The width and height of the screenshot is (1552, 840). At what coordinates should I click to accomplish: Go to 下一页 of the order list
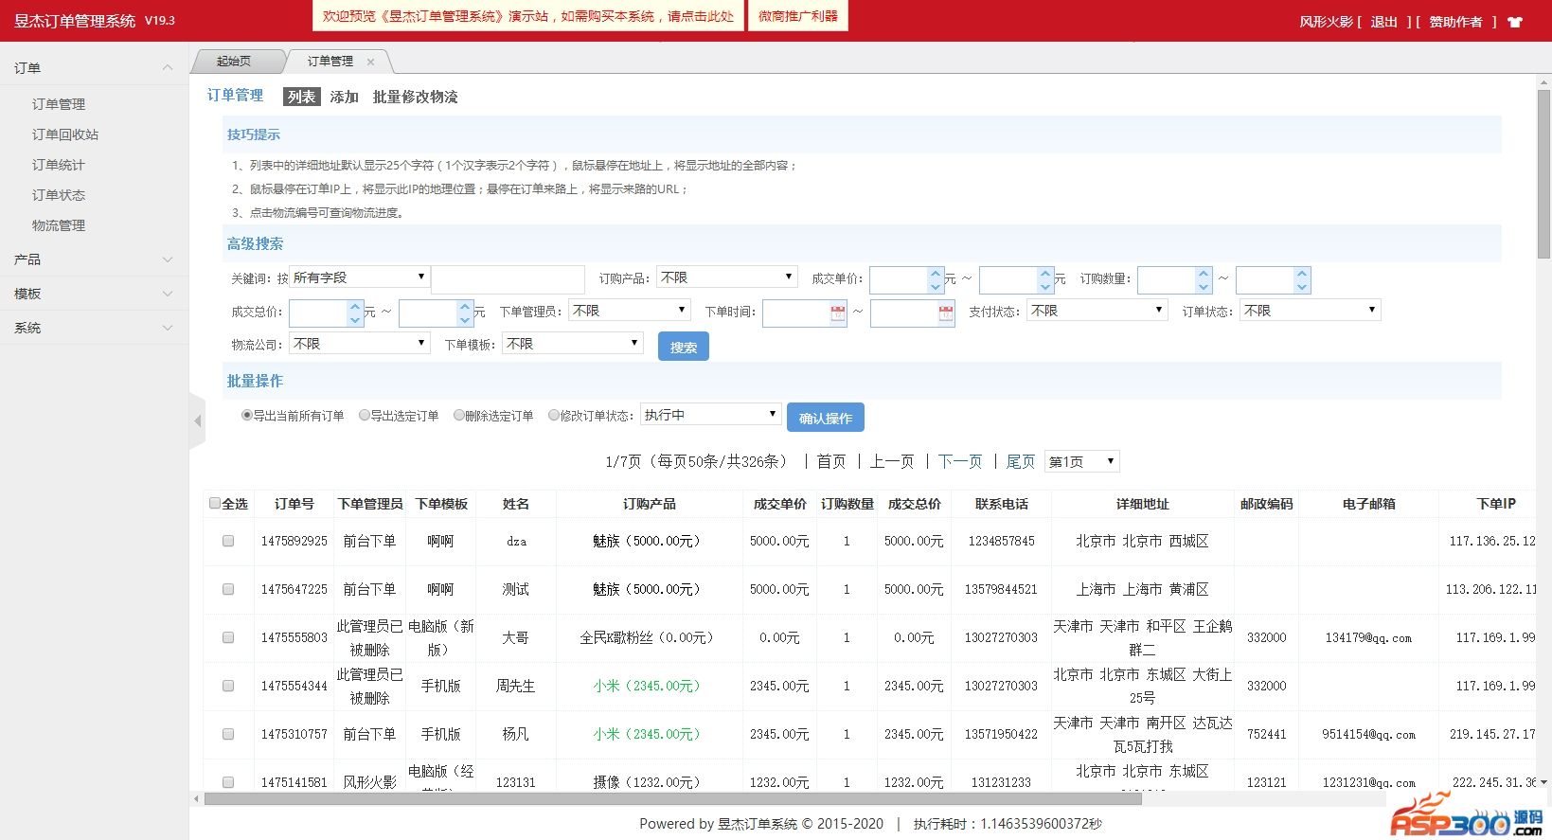[x=960, y=461]
